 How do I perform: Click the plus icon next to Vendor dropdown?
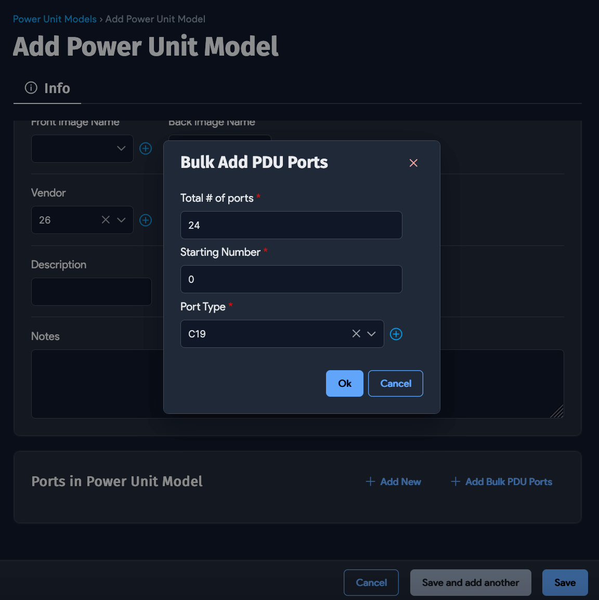click(x=145, y=220)
